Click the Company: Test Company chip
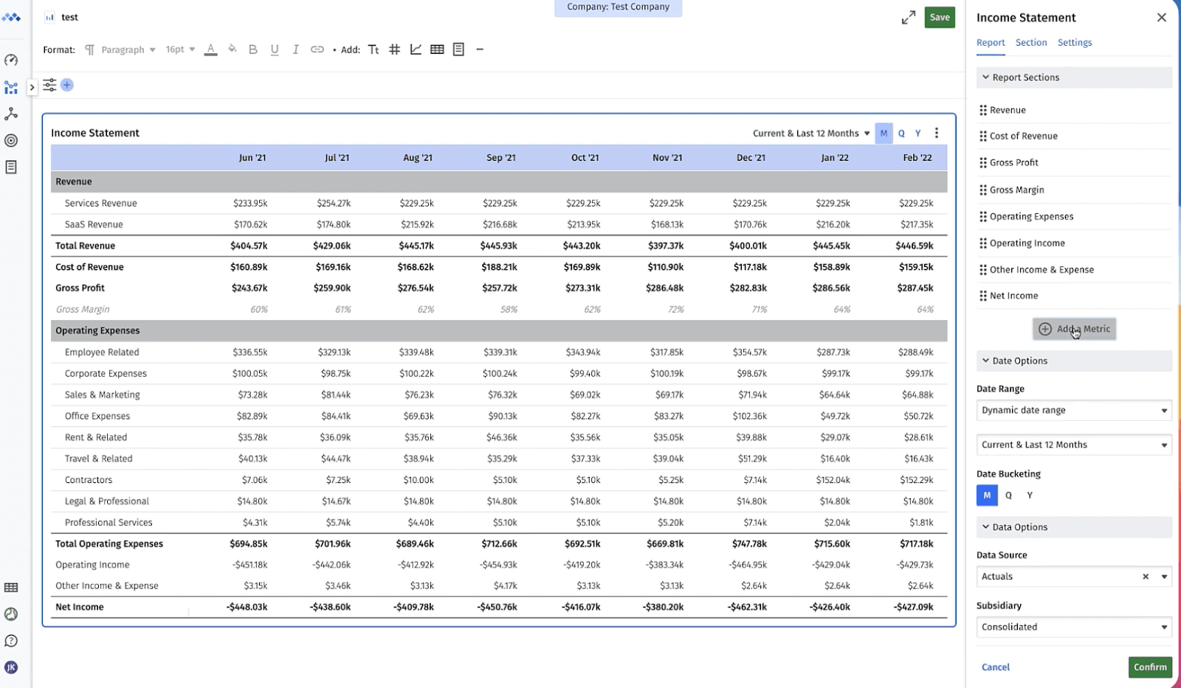The width and height of the screenshot is (1181, 688). (618, 7)
